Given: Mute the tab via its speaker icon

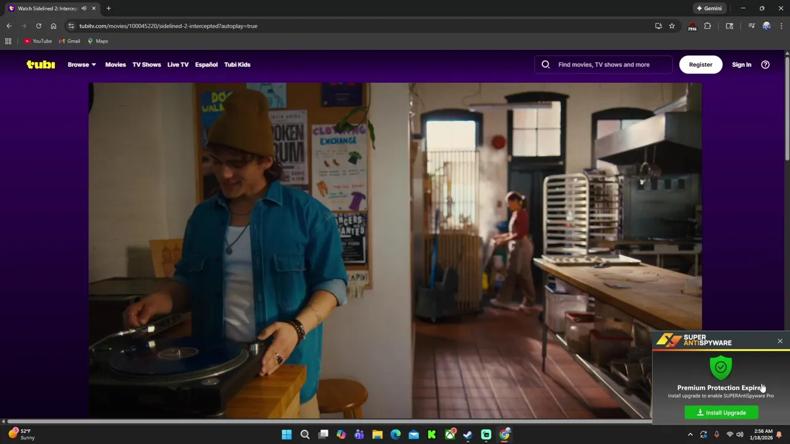Looking at the screenshot, I should pos(84,9).
